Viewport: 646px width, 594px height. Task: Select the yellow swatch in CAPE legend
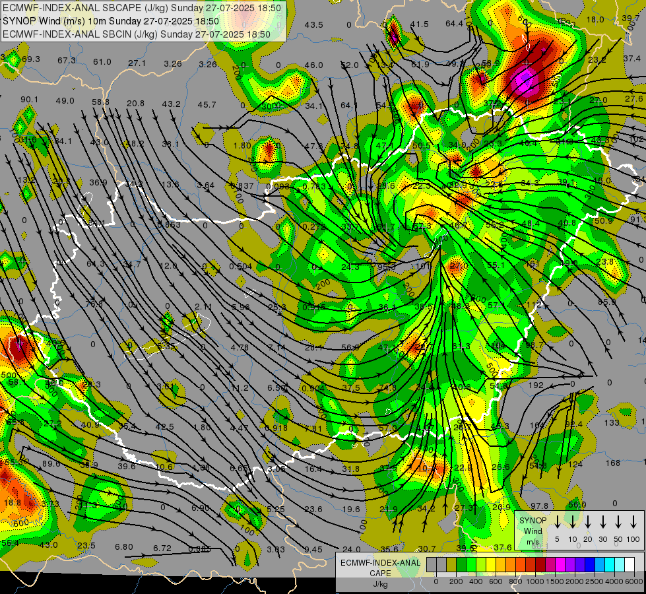[491, 565]
